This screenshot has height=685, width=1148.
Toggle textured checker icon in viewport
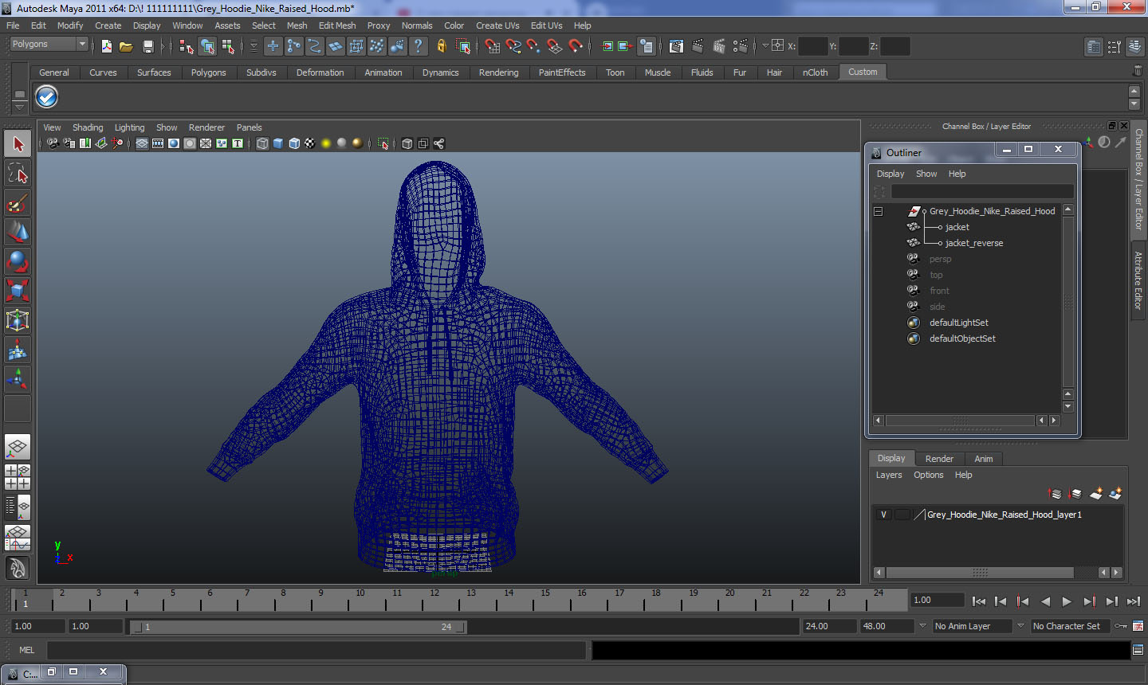pyautogui.click(x=310, y=143)
